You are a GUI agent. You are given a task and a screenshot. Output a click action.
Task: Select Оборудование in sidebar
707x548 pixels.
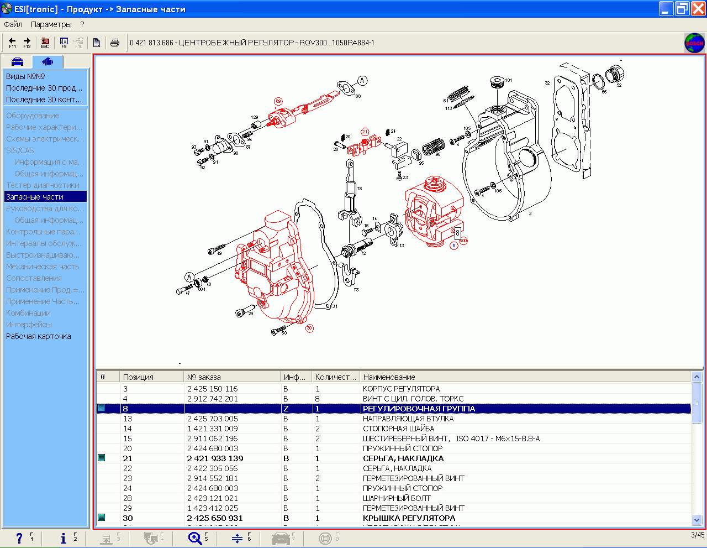click(x=32, y=116)
